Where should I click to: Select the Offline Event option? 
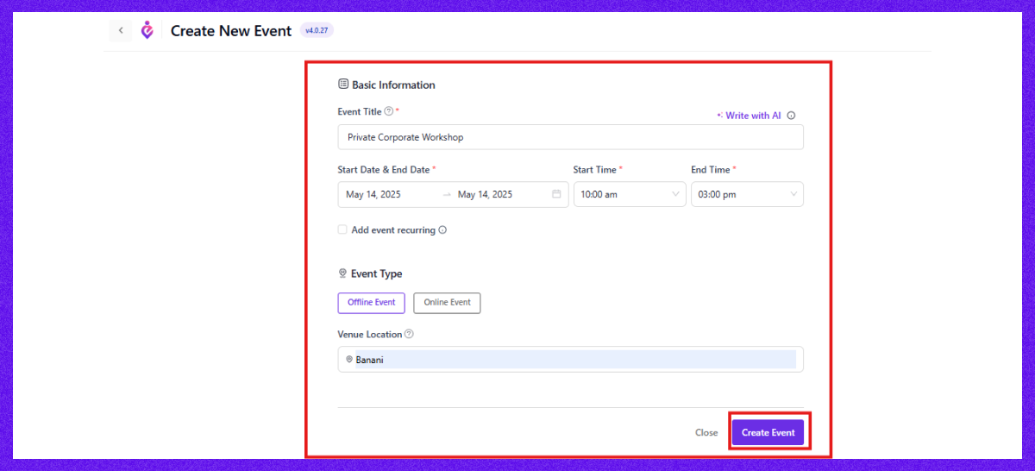pos(371,303)
